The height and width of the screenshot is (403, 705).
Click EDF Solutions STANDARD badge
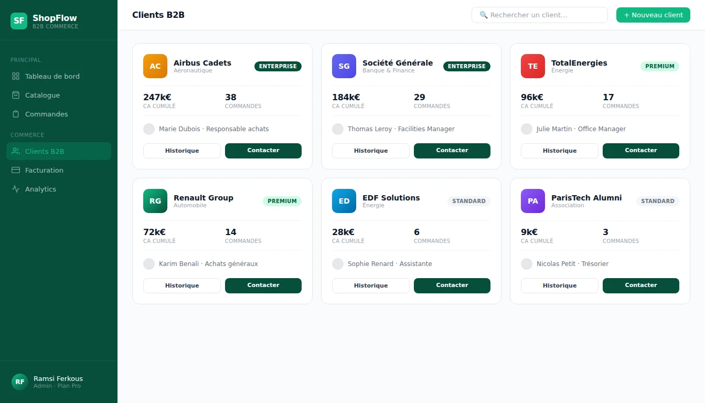tap(469, 201)
